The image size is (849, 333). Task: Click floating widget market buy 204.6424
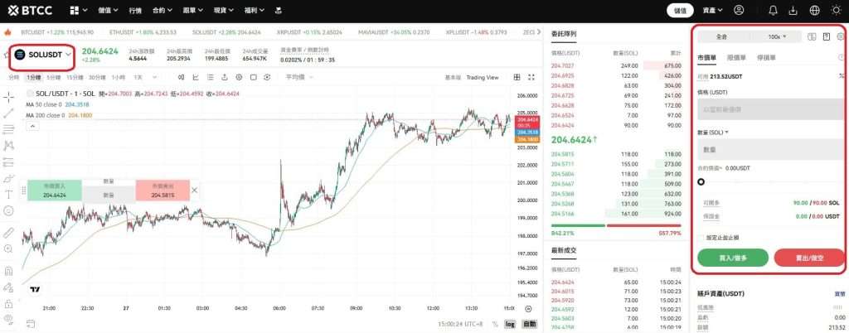[55, 191]
